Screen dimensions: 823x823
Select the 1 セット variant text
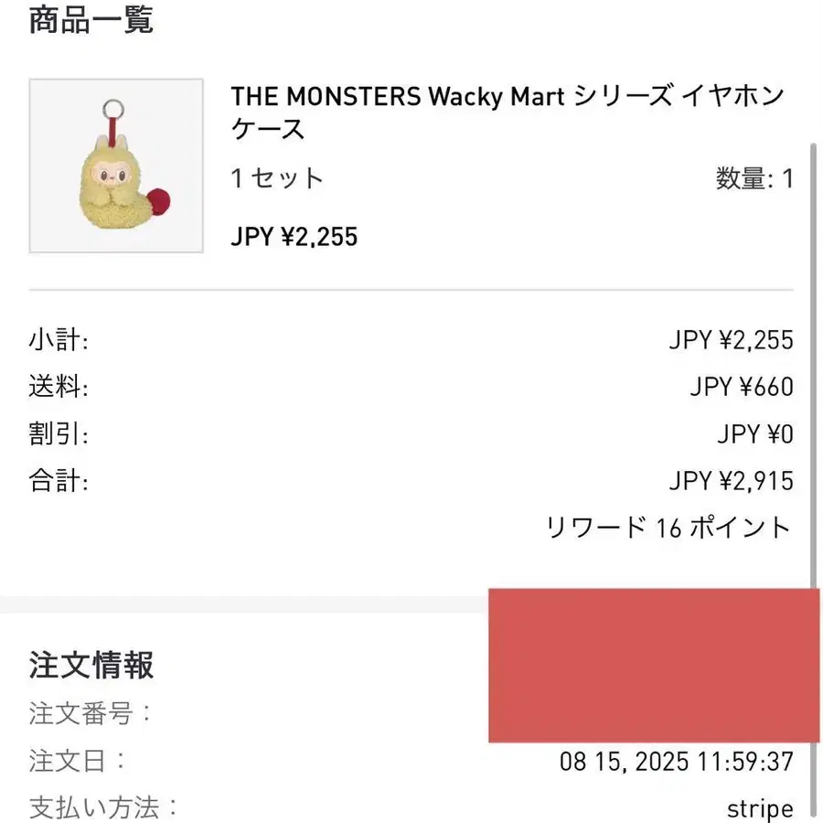(276, 178)
